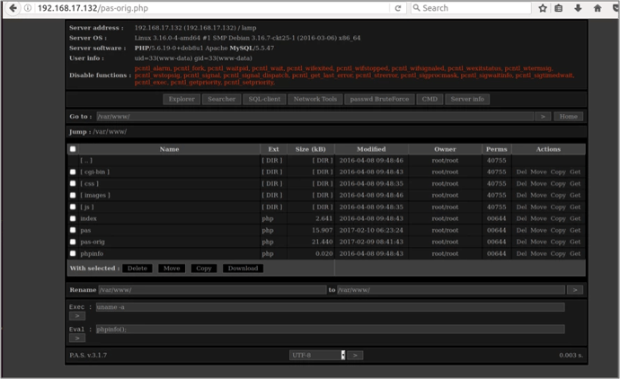Open the UTF-8 encoding dropdown
The image size is (620, 379).
click(x=317, y=355)
